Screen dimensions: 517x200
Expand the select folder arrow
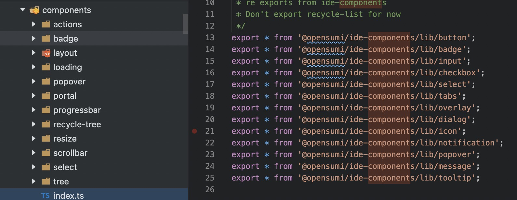tap(33, 167)
